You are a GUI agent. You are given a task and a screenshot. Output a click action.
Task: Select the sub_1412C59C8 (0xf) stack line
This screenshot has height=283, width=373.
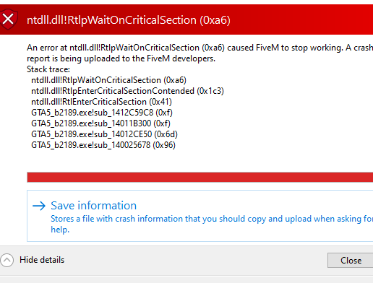[102, 113]
